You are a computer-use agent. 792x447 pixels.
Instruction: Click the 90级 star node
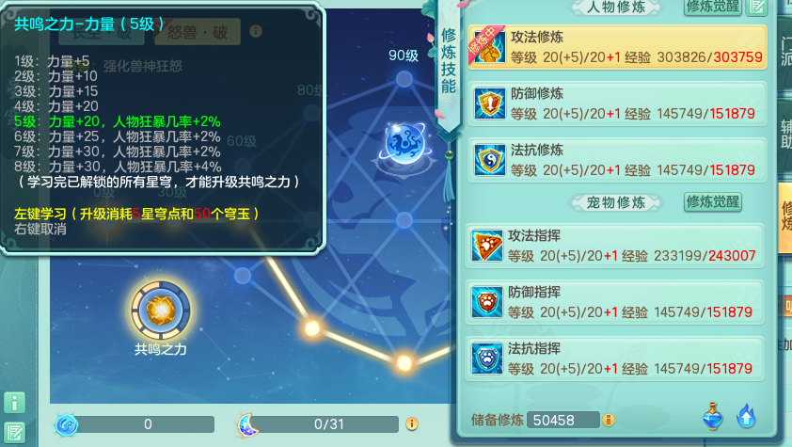click(x=404, y=78)
